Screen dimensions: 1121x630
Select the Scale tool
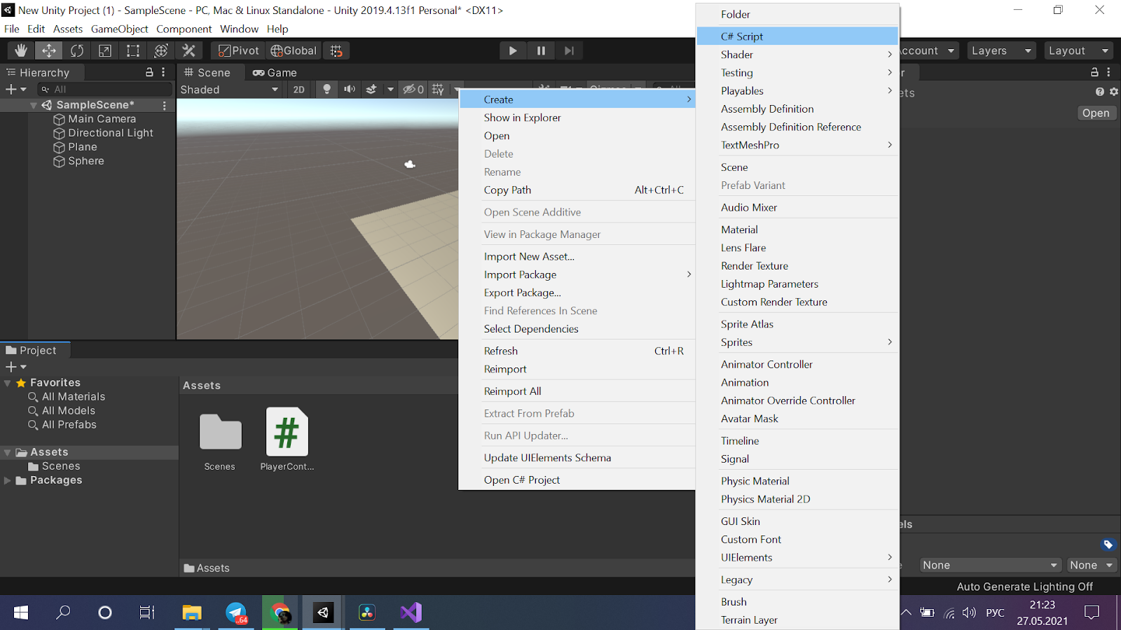pos(105,50)
